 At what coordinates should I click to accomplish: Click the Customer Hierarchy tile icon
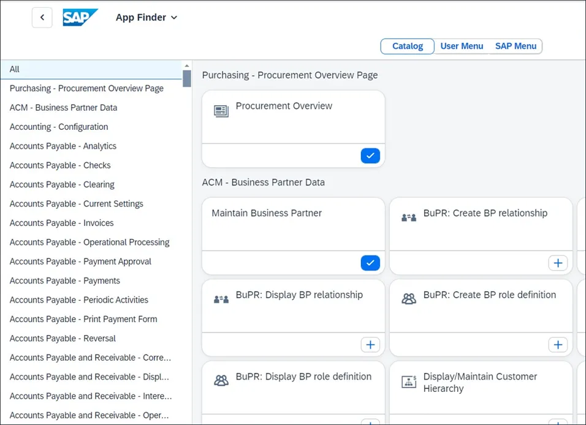[409, 382]
